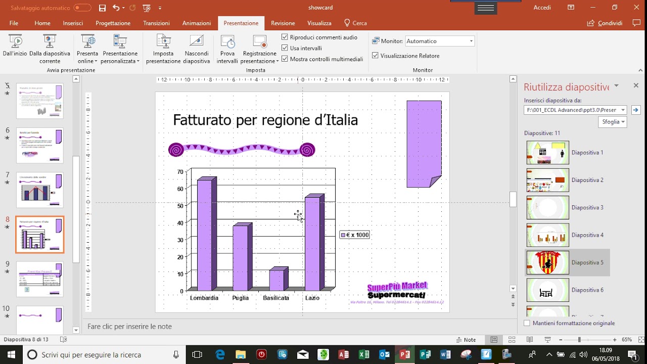Switch to Progettazione tab

point(113,23)
